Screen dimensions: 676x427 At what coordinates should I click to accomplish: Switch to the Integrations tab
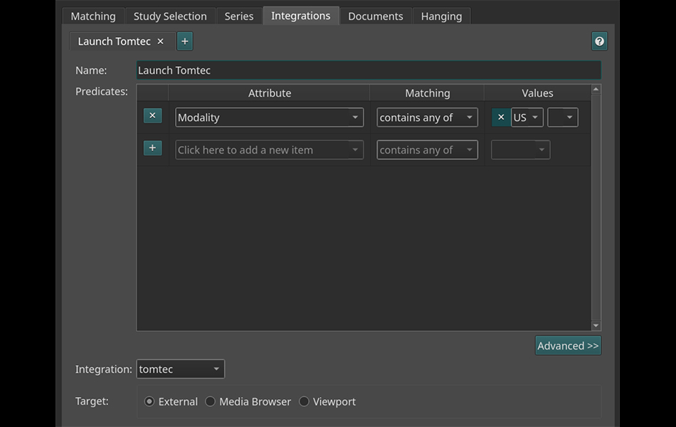click(x=301, y=16)
